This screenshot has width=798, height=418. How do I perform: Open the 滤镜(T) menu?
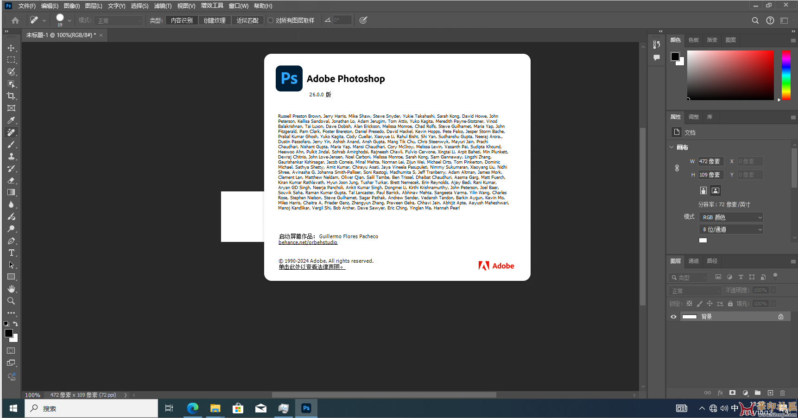163,6
